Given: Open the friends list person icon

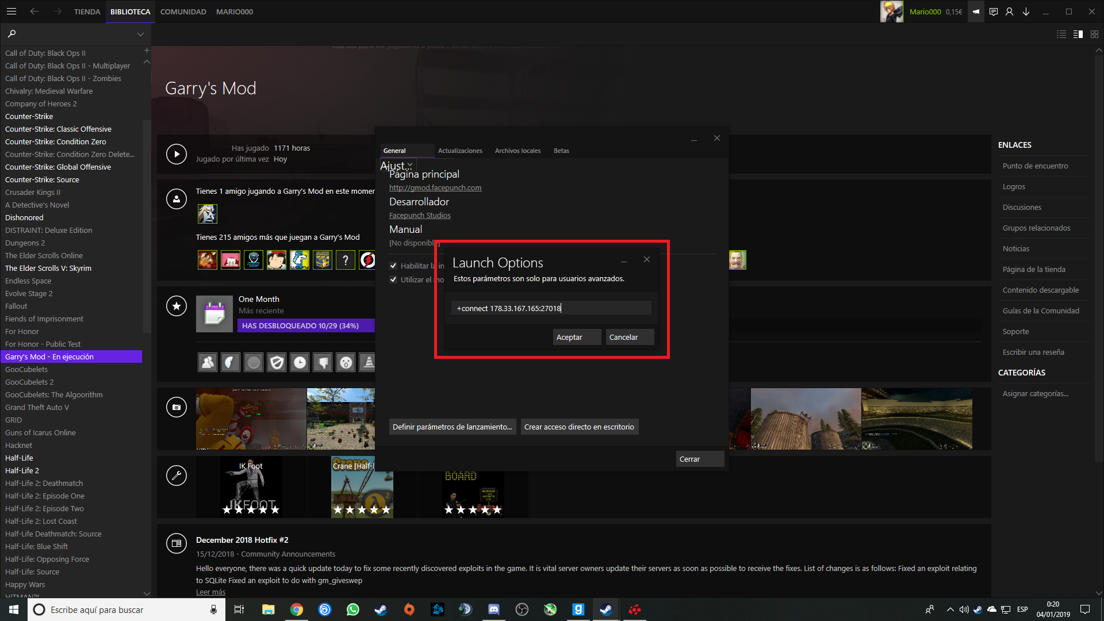Looking at the screenshot, I should pyautogui.click(x=1009, y=11).
